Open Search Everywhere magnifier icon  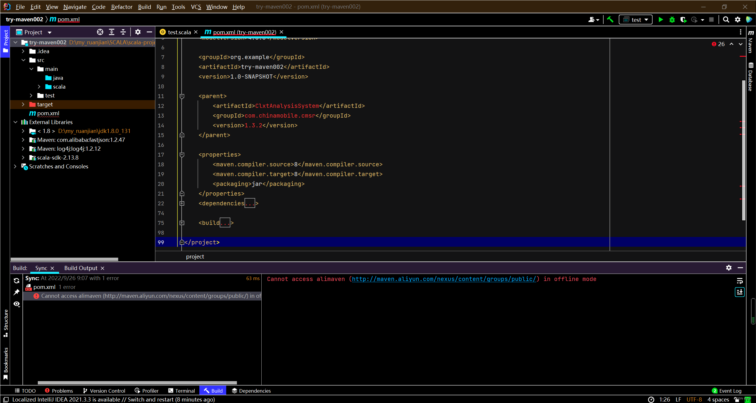(x=726, y=19)
